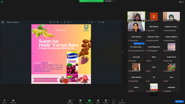Open video options arrow beside Start Video
The height and width of the screenshot is (104, 185).
pyautogui.click(x=17, y=101)
